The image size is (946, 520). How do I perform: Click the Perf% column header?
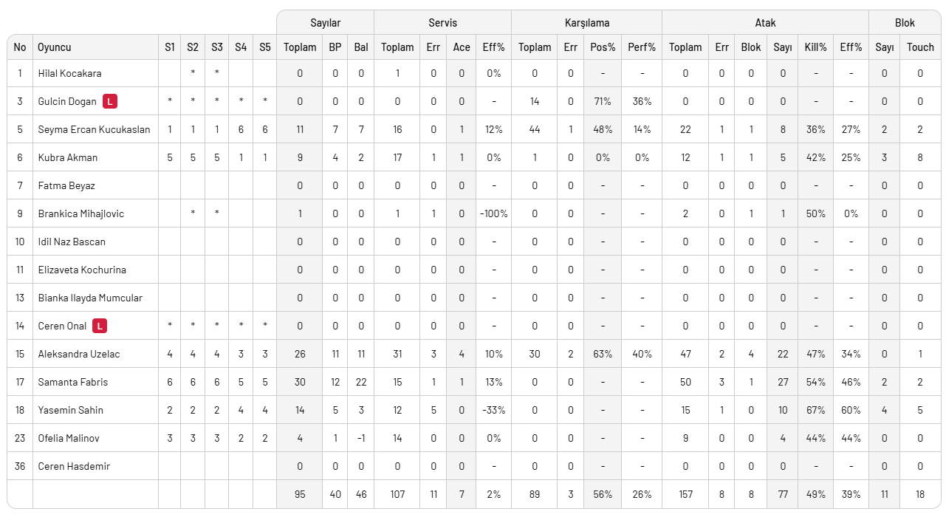pyautogui.click(x=642, y=47)
